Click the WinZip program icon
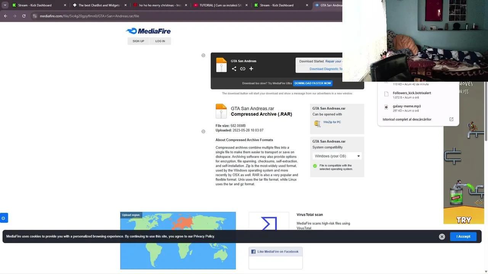The width and height of the screenshot is (488, 274). 317,123
